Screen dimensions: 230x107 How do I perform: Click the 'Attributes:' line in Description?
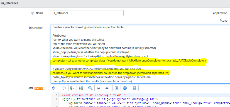pos(59,35)
